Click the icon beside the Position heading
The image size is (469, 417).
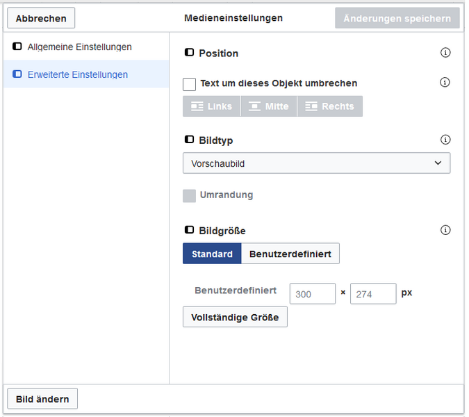tap(189, 53)
